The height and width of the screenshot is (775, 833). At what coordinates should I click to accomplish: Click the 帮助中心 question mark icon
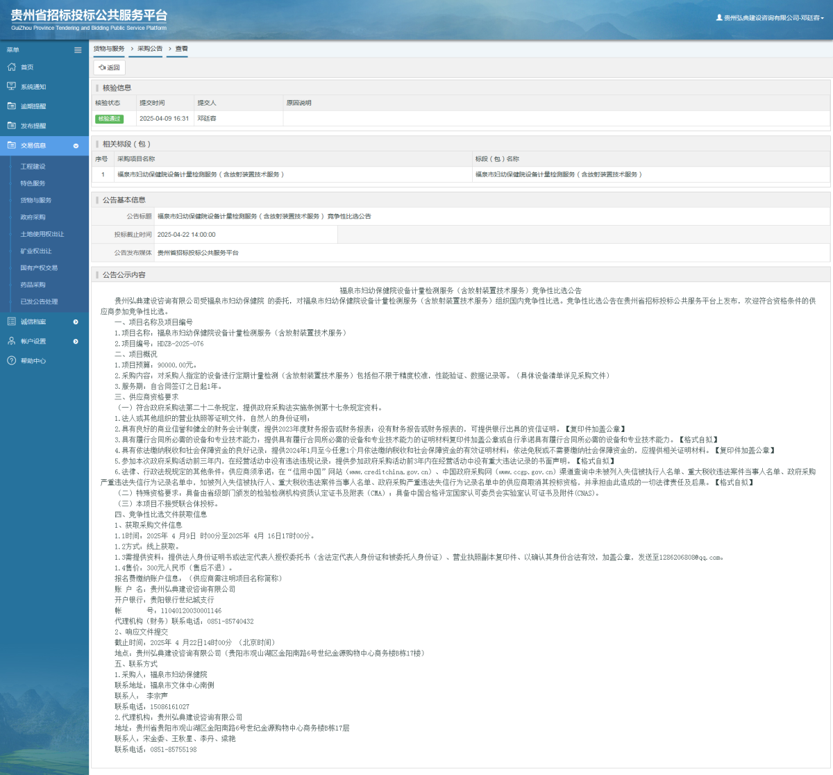[x=11, y=360]
